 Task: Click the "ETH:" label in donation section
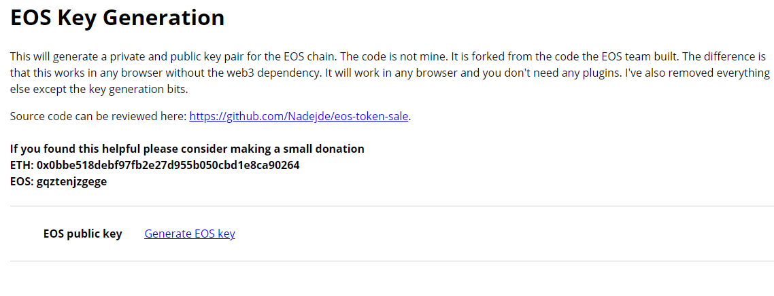(22, 165)
